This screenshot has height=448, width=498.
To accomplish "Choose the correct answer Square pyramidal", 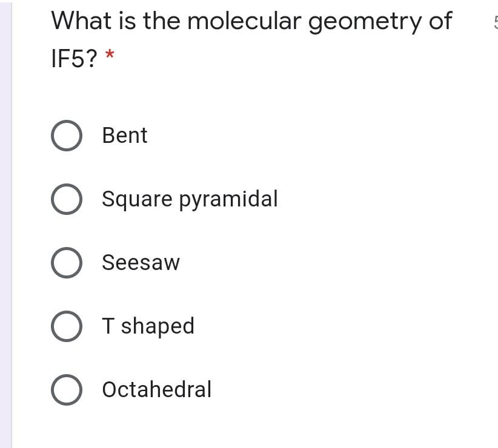I will tap(67, 199).
